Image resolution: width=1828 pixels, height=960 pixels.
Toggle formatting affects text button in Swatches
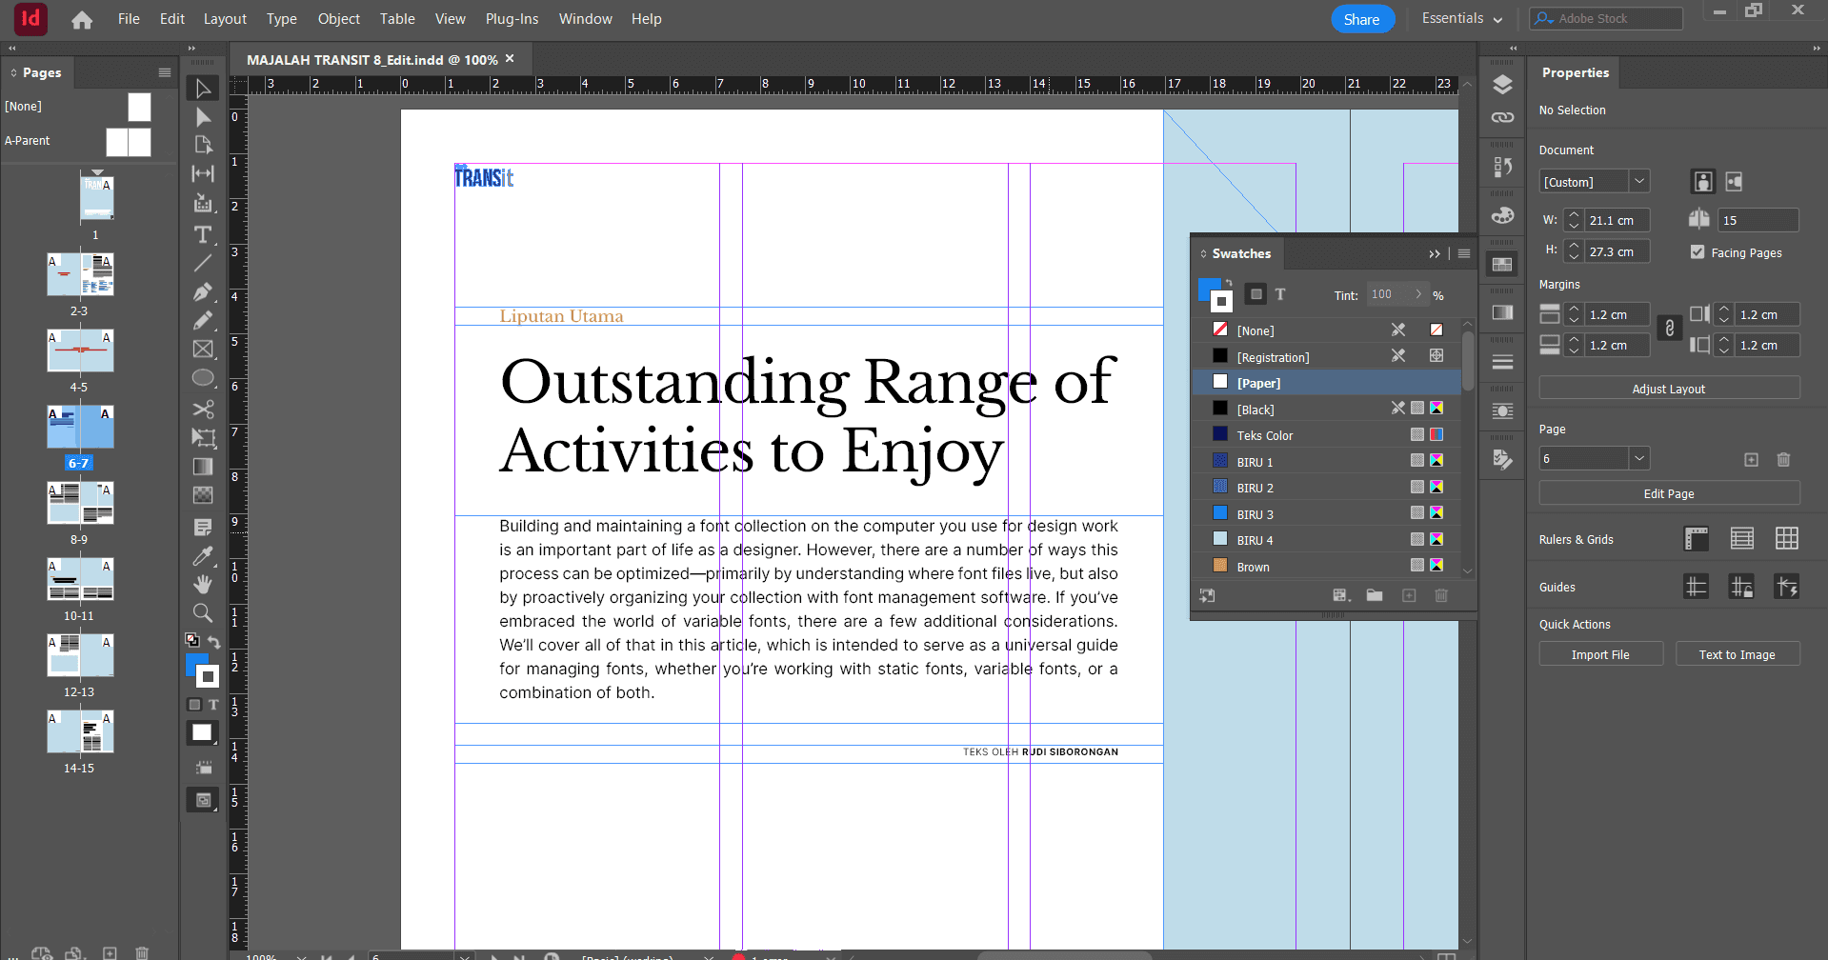[x=1280, y=294]
